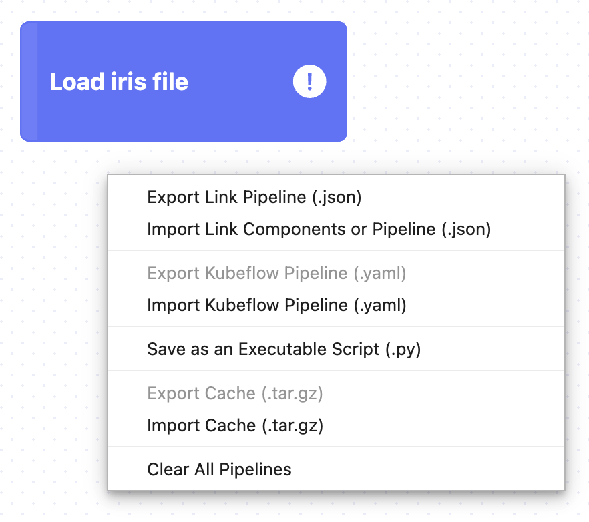
Task: Select Import Link Components or Pipeline (.json)
Action: click(319, 230)
